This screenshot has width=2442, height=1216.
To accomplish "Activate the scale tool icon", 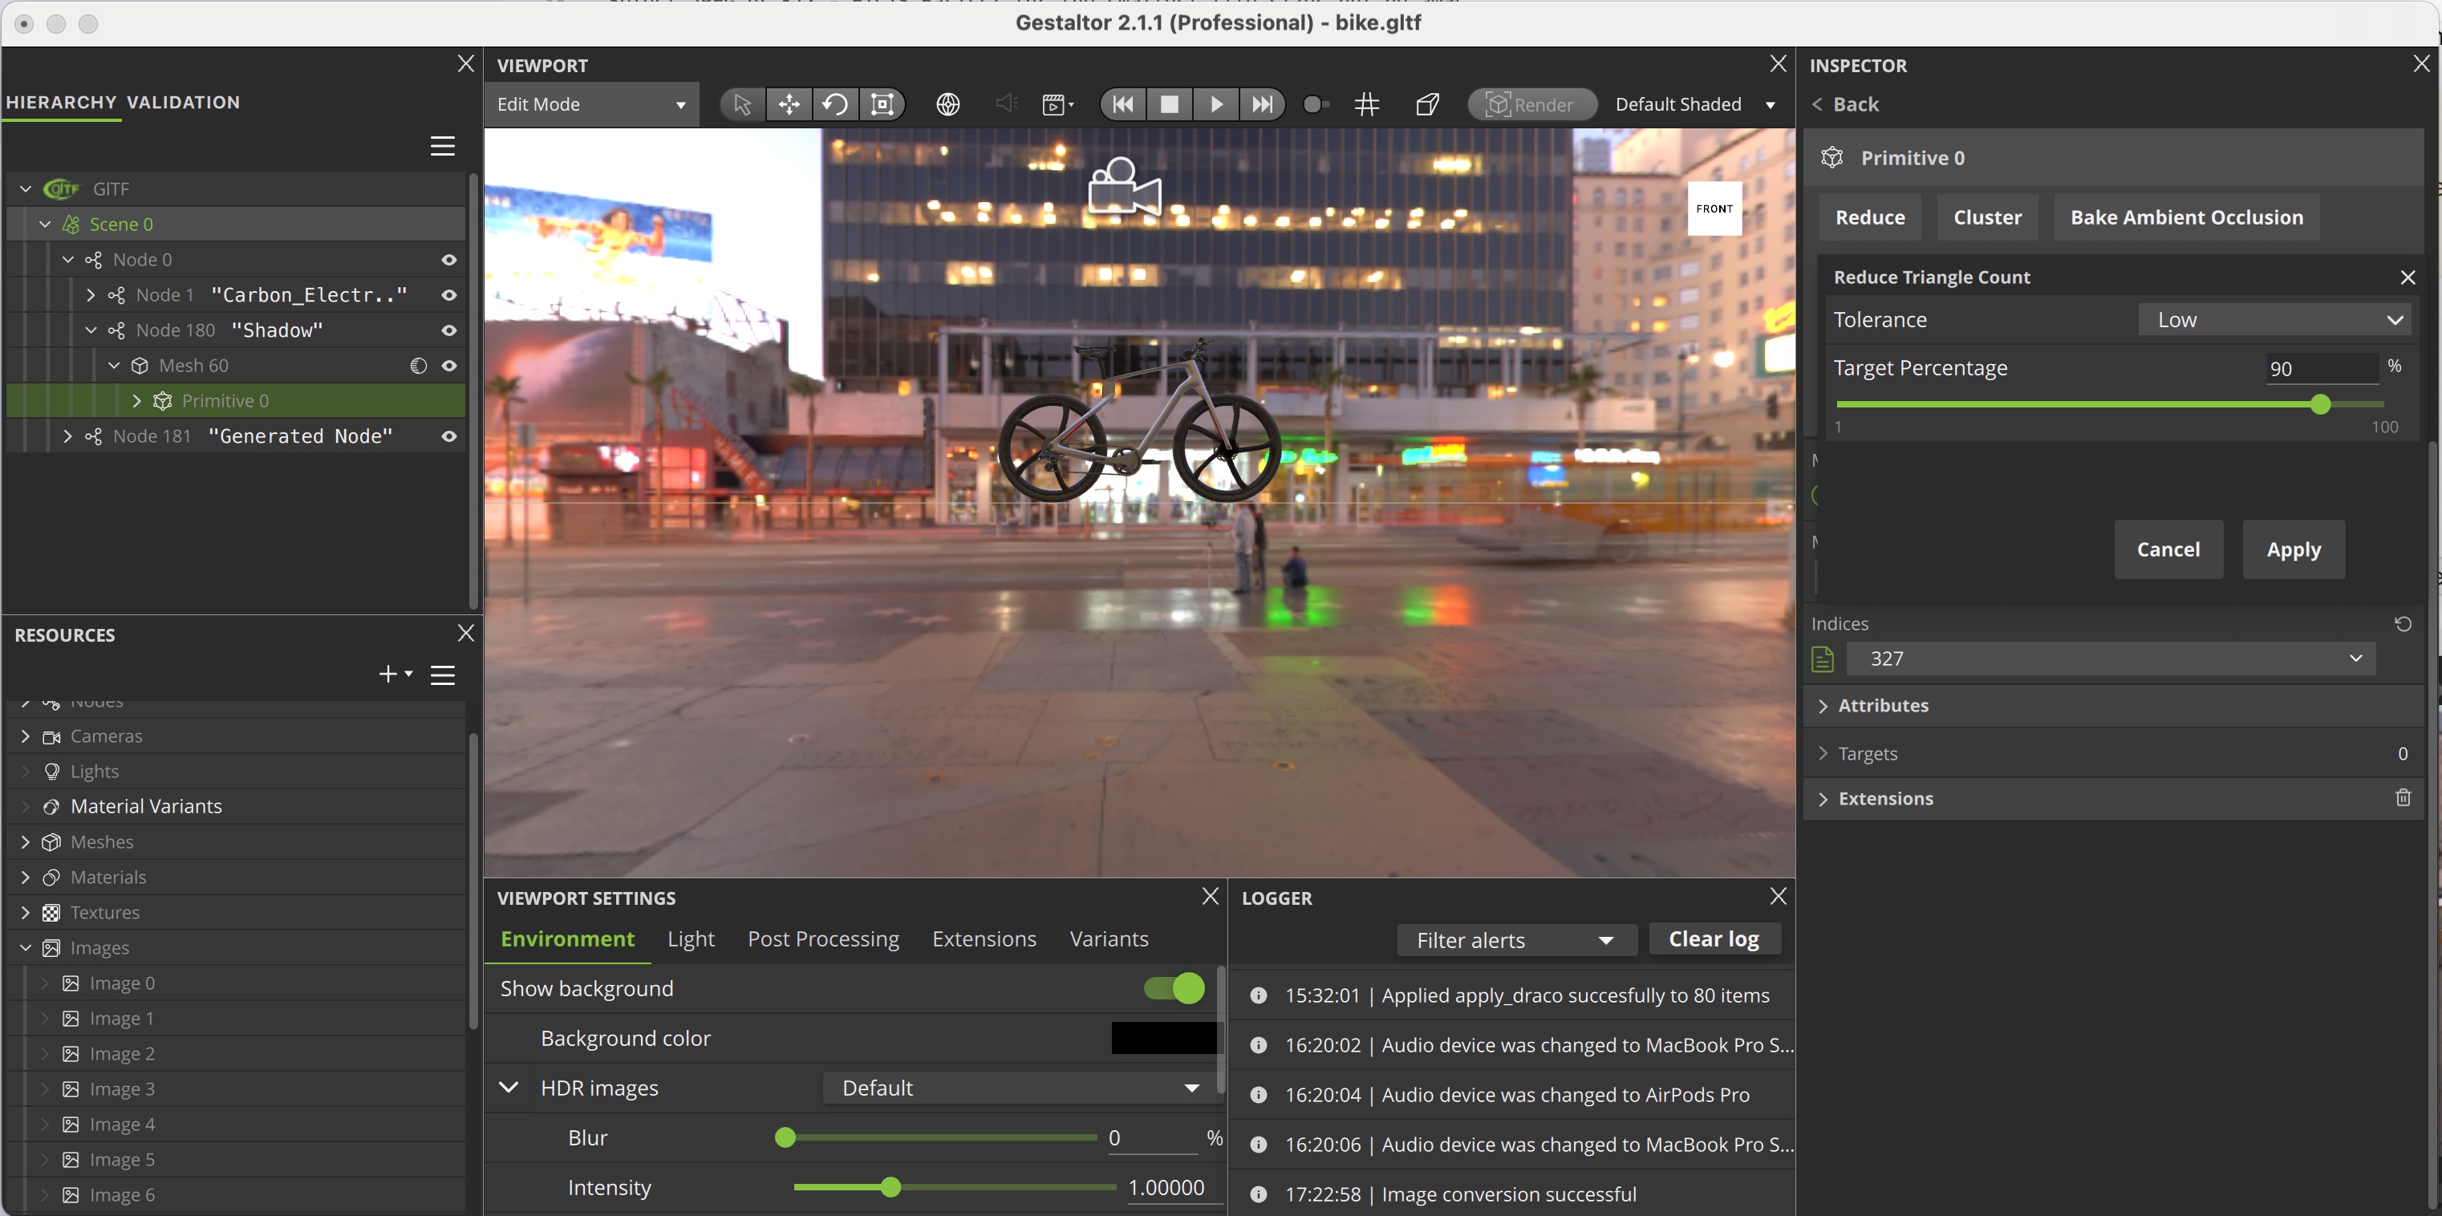I will pyautogui.click(x=882, y=104).
